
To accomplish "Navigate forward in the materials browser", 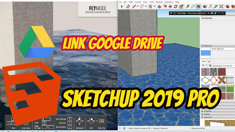I will click(206, 65).
